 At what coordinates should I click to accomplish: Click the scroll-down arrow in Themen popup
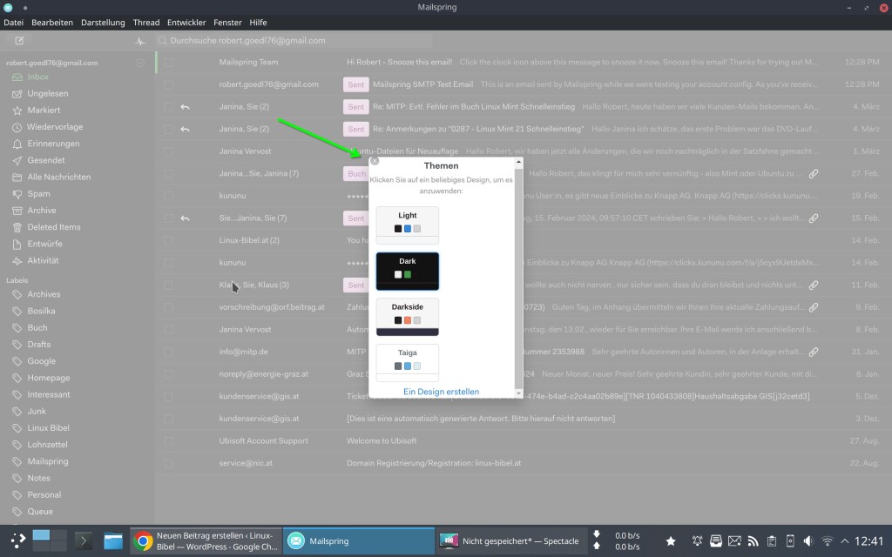[x=518, y=393]
